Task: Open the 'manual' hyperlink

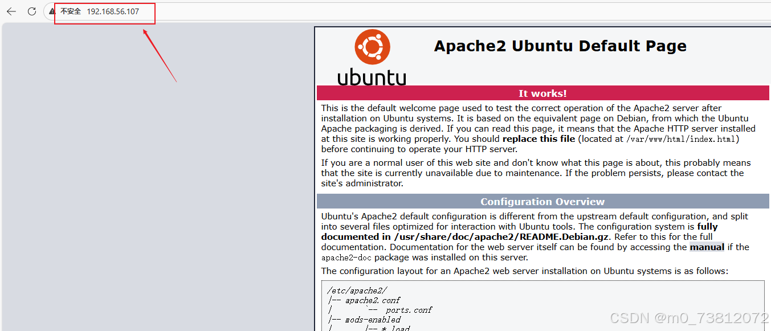Action: (x=707, y=247)
